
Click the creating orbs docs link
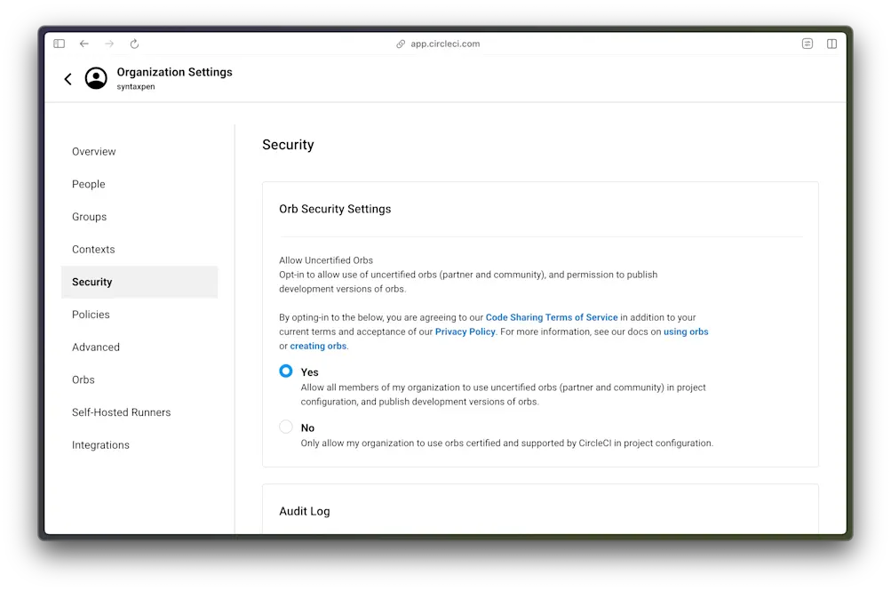pyautogui.click(x=318, y=346)
